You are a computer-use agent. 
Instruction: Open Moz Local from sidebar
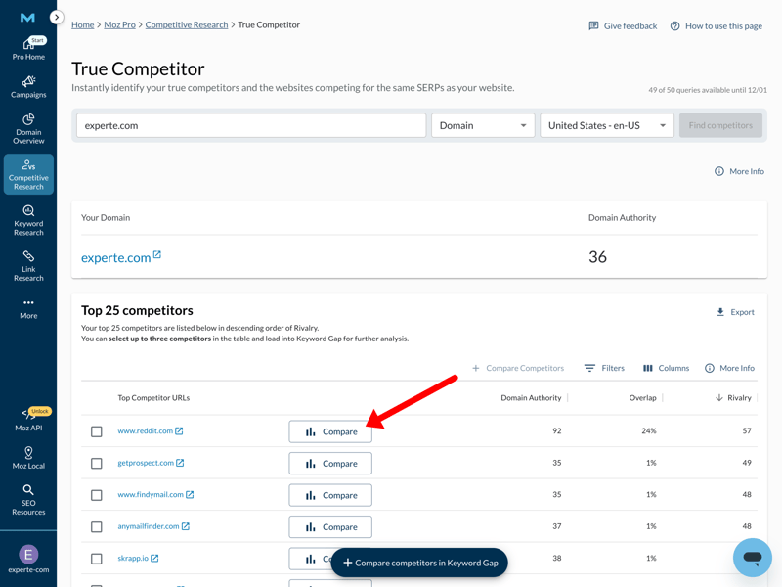pos(28,458)
